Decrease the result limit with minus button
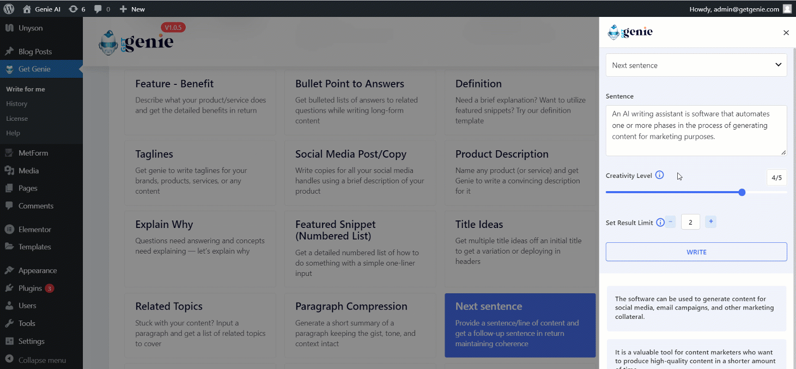Screen dimensions: 796x369 [x=671, y=222]
